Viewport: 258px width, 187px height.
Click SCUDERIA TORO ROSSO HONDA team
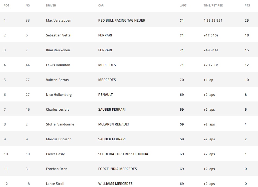coord(123,154)
